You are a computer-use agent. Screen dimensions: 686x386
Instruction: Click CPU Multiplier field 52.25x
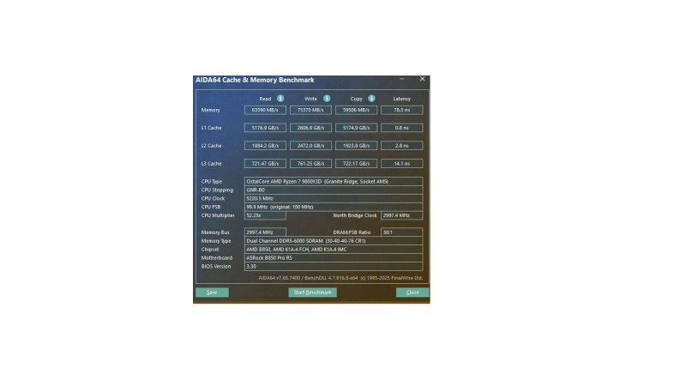tap(265, 215)
